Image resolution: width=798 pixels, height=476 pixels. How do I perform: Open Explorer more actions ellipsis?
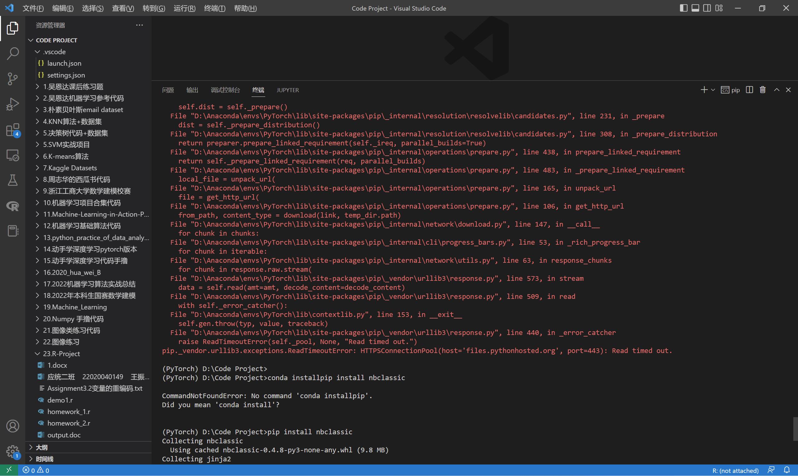point(139,25)
